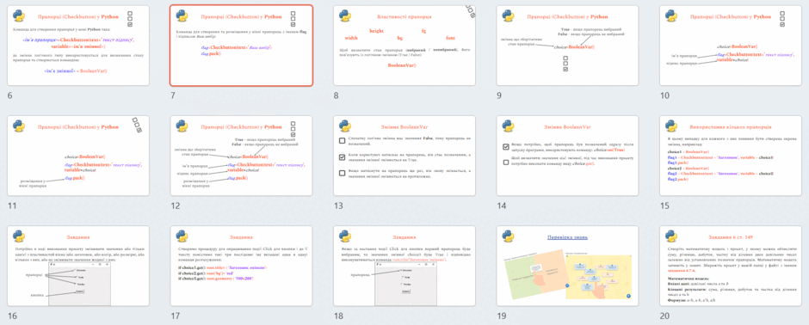Select slide 14 'Змінна BooleanVar' with two checkboxes
Viewport: 809px width, 325px height.
pos(567,156)
